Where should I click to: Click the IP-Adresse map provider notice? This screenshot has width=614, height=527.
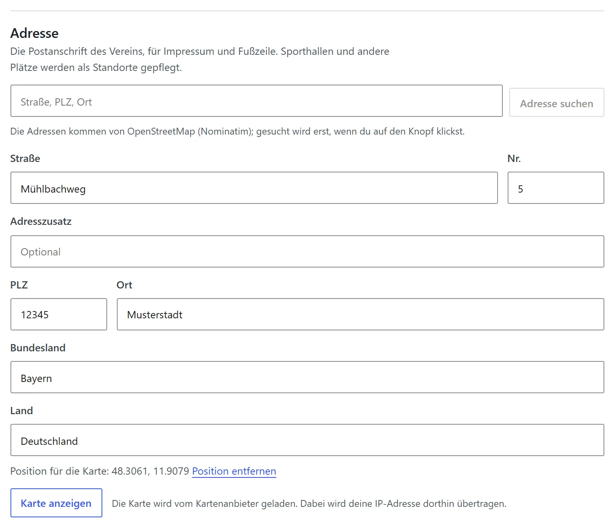pos(309,504)
